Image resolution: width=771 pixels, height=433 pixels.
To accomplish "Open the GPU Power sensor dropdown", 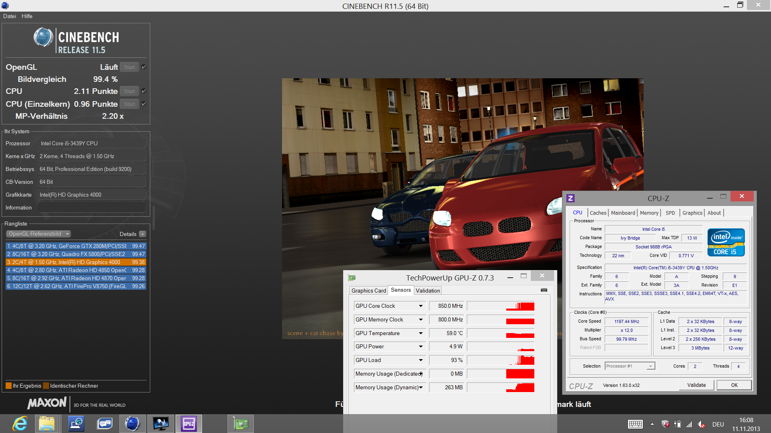I will [421, 347].
